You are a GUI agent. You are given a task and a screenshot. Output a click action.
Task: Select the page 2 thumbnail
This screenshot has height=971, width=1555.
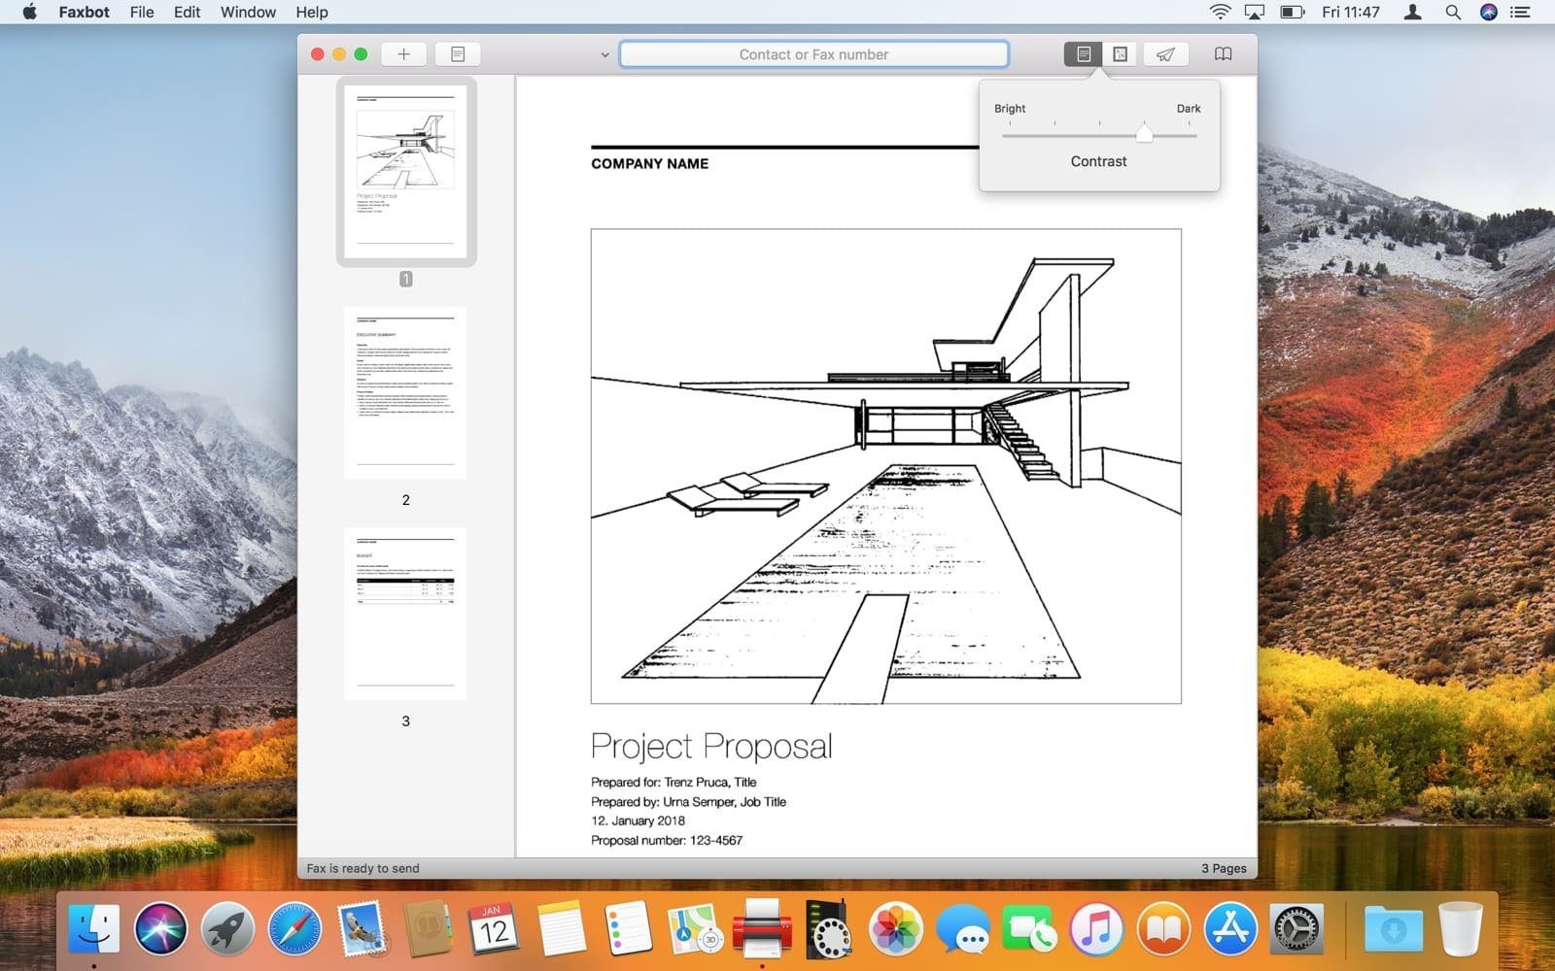(x=405, y=392)
